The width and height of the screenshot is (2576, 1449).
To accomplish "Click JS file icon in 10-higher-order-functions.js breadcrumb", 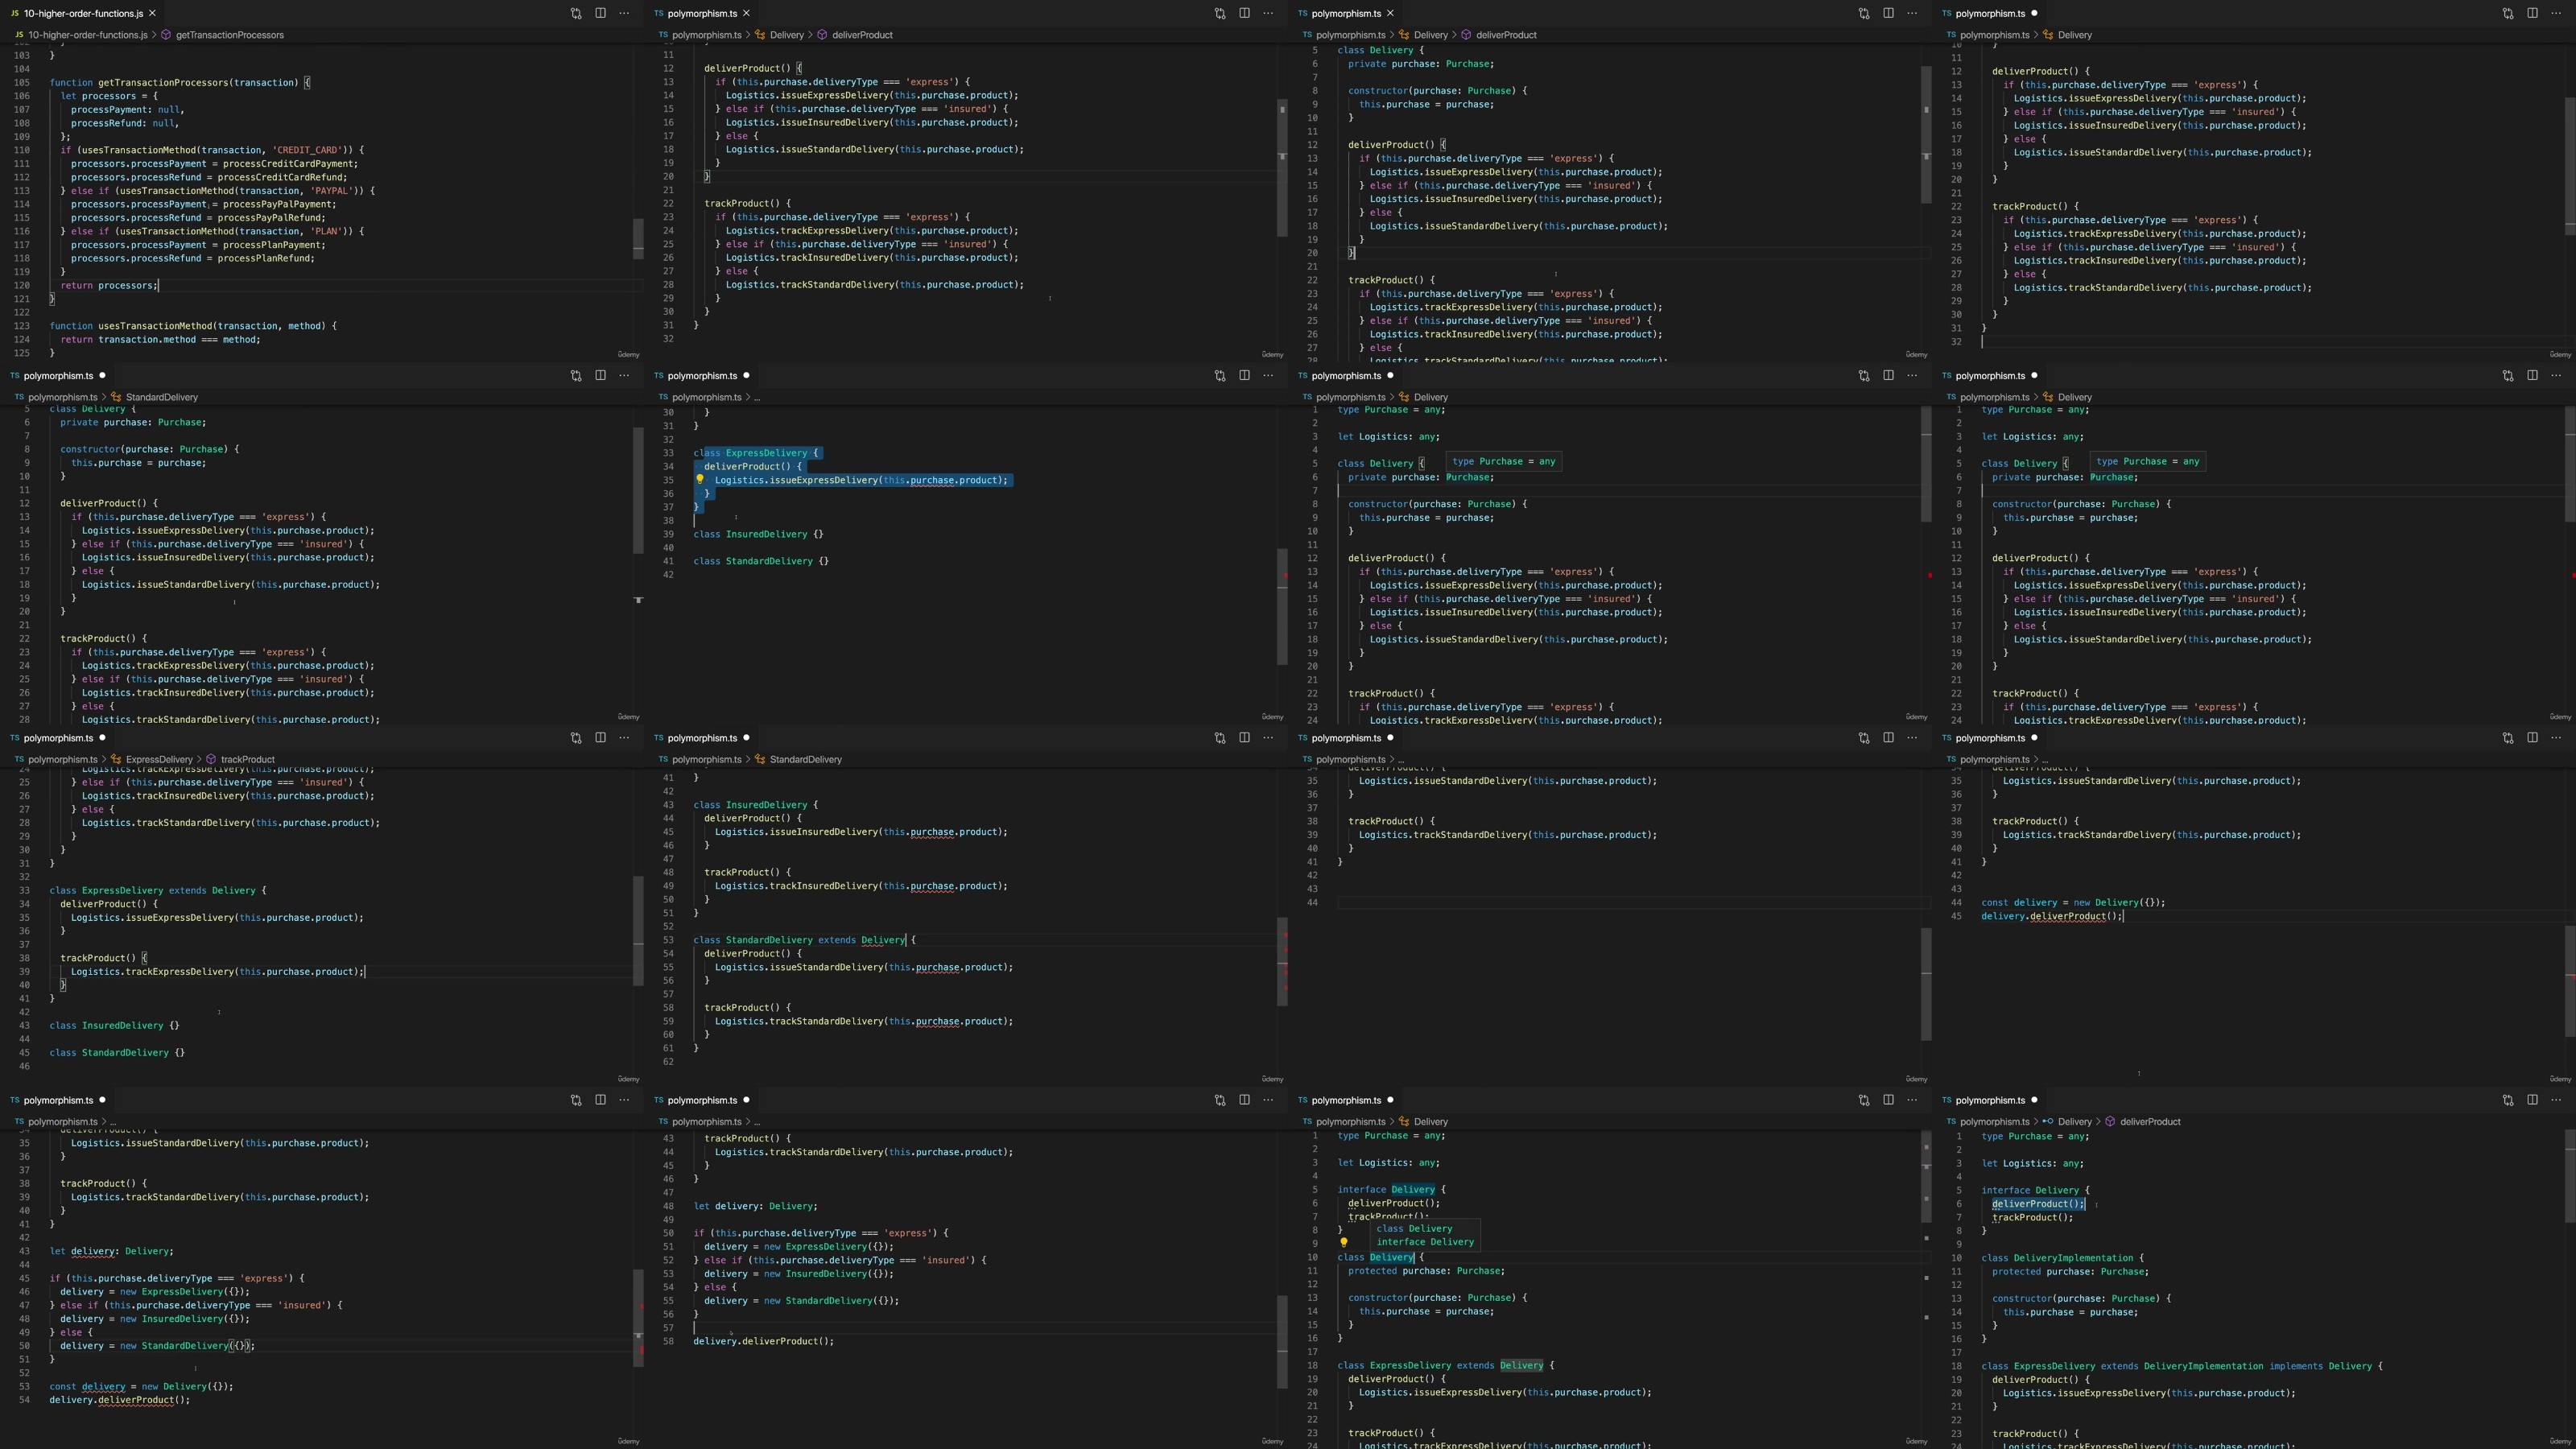I will point(19,35).
